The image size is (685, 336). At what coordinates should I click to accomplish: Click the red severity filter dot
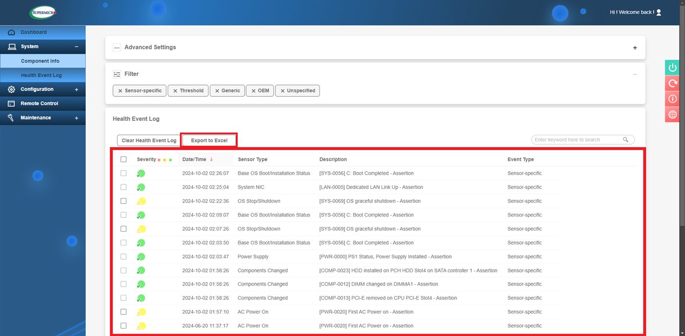point(159,160)
